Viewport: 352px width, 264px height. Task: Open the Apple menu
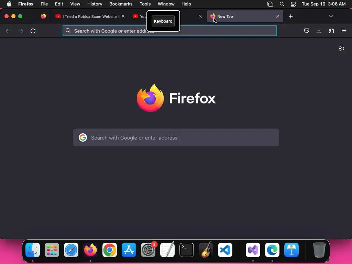coord(9,4)
